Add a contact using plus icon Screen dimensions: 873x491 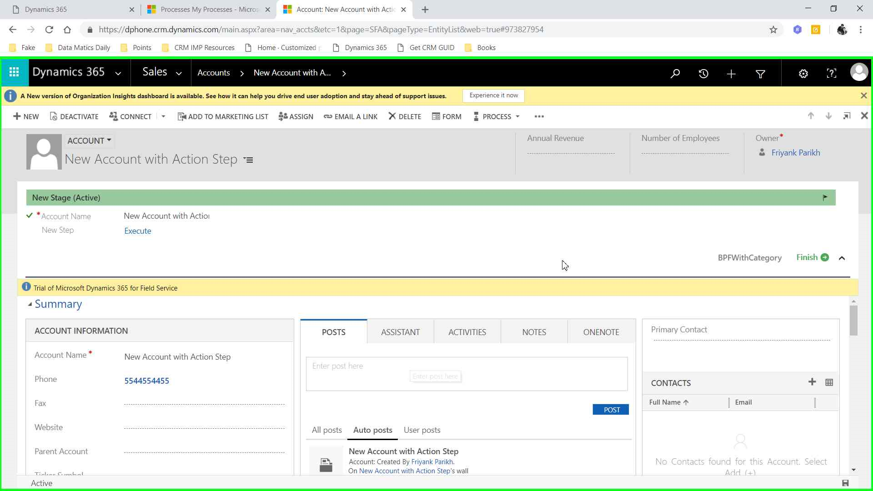click(x=812, y=382)
